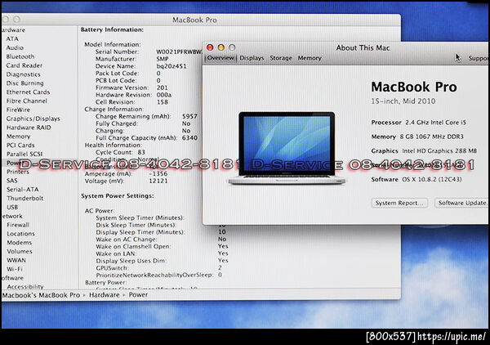
Task: Open the Displays tab
Action: pos(252,58)
